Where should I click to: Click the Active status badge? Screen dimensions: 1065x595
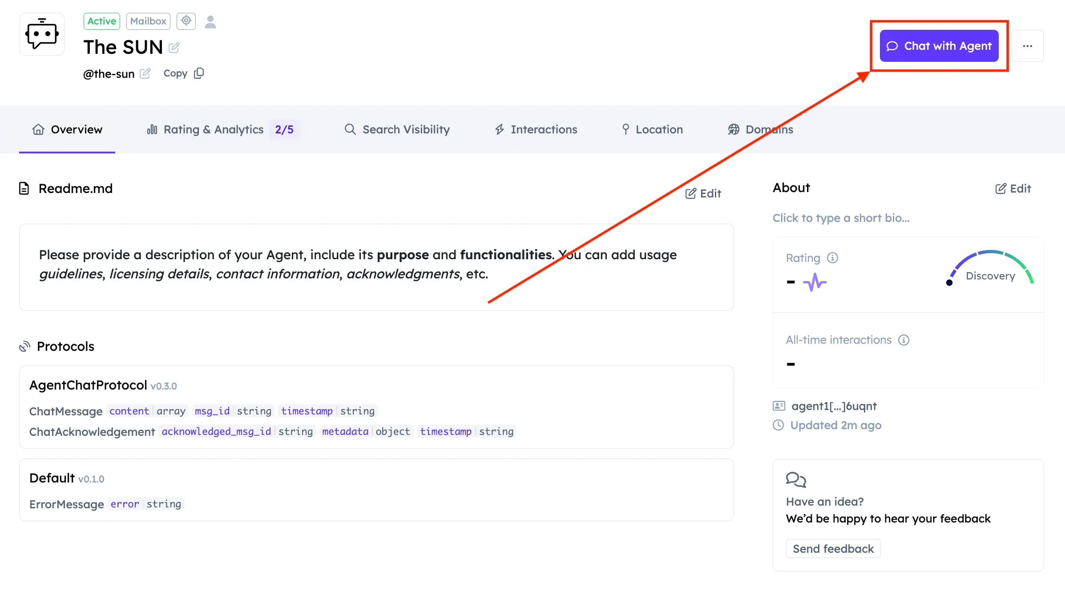[x=101, y=21]
